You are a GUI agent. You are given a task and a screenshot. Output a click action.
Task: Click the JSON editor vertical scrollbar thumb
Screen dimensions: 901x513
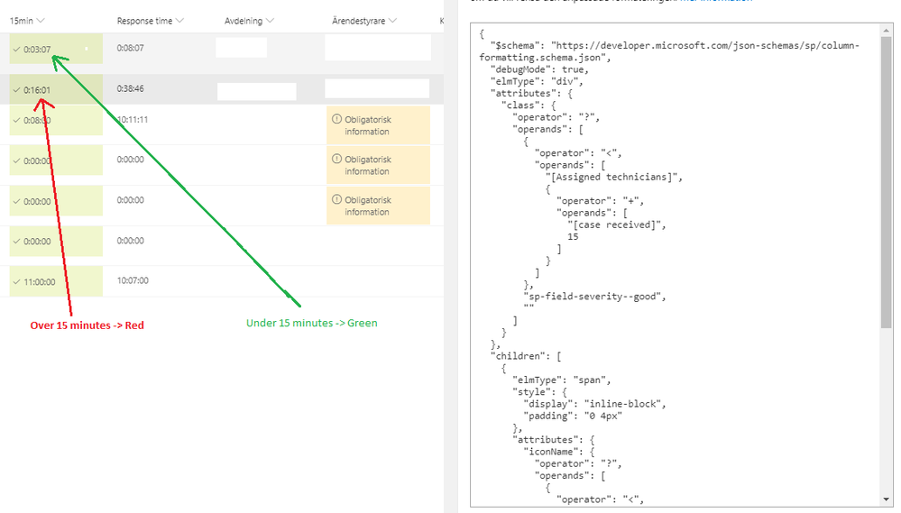[886, 181]
